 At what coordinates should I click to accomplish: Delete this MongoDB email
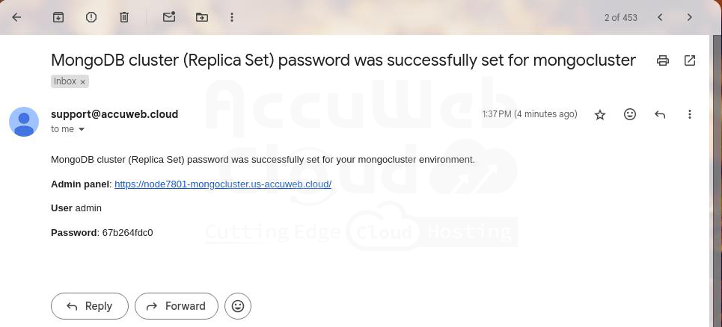[124, 17]
